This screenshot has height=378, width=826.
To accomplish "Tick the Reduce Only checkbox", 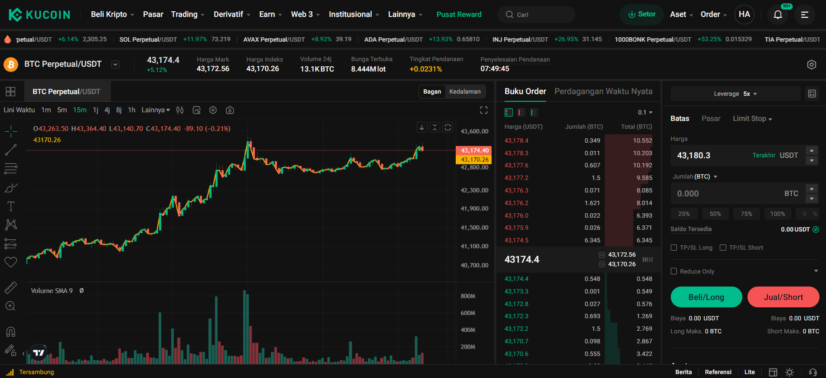I will [674, 271].
